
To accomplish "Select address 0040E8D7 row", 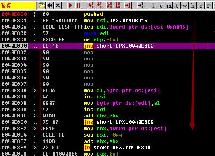I will (x=14, y=84).
